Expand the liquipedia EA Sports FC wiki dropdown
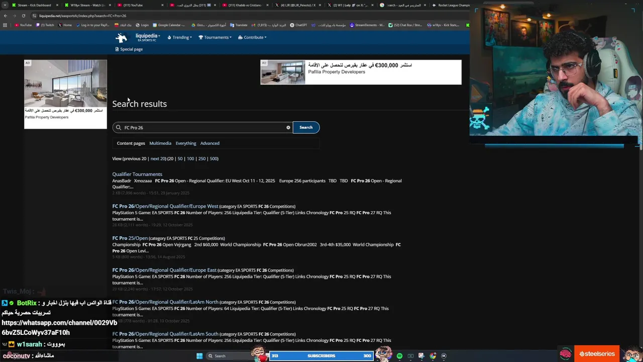643x362 pixels. [147, 37]
